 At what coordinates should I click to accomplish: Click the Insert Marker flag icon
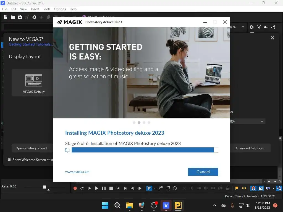point(237,188)
